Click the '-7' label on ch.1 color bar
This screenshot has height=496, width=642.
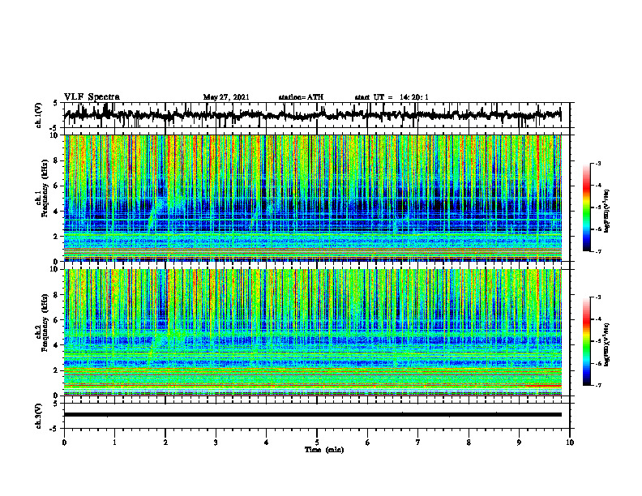597,251
